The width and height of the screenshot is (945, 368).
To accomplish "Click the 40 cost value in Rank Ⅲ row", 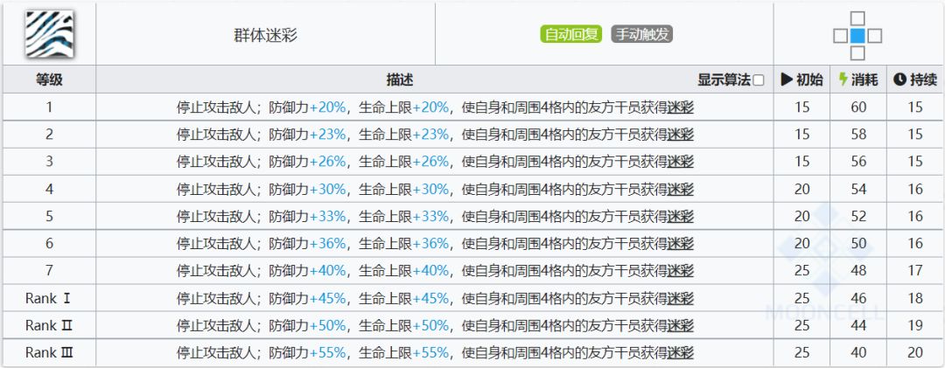I will click(x=858, y=353).
